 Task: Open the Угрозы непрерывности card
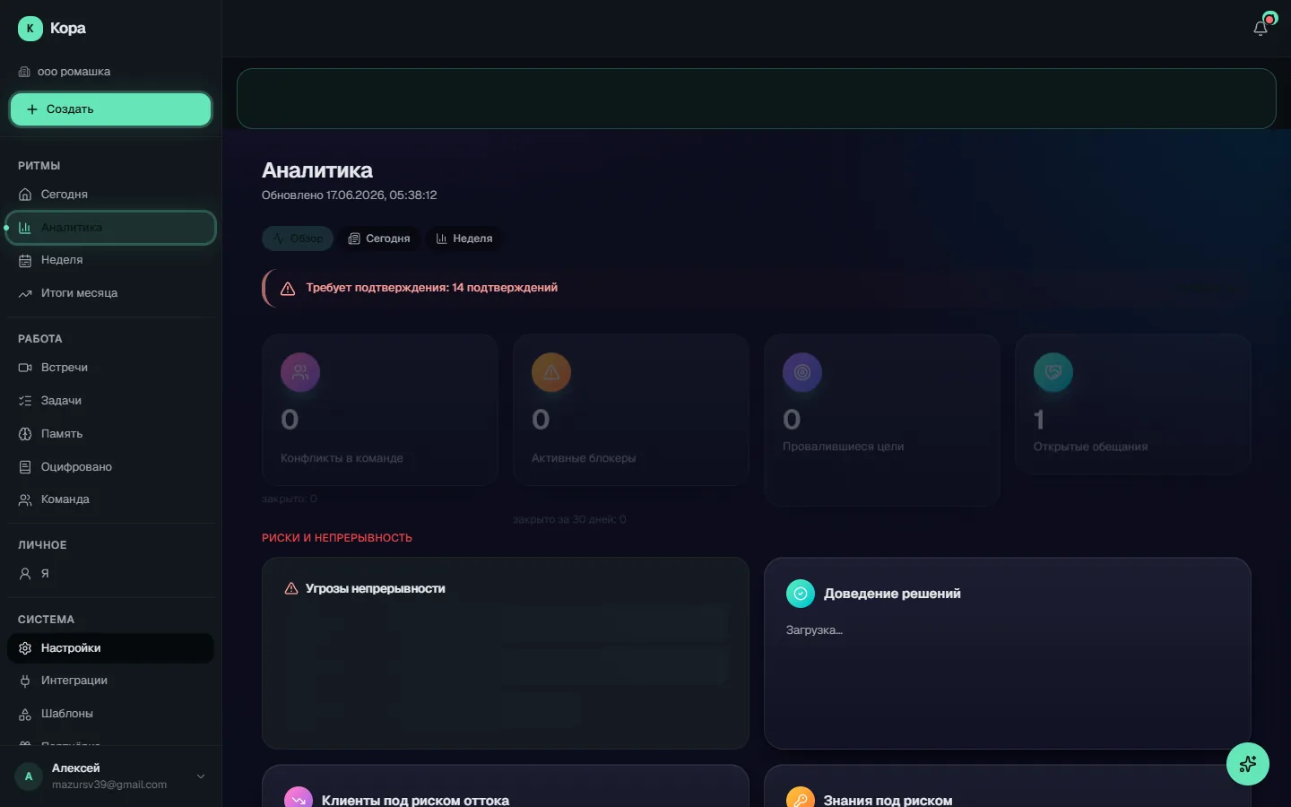pos(506,654)
